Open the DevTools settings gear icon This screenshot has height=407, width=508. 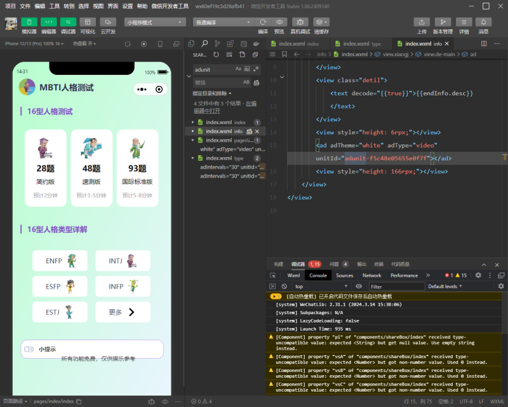coord(478,275)
